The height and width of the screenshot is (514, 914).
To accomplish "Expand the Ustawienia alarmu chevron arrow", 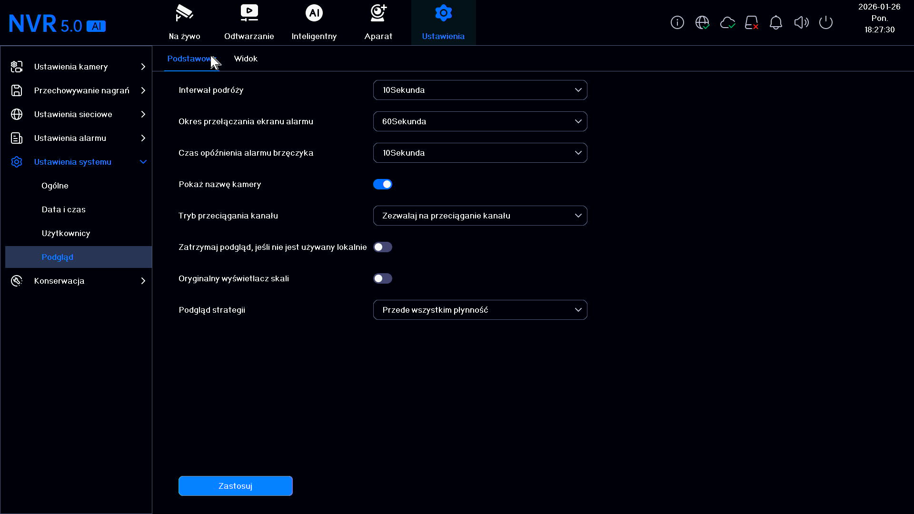I will point(143,138).
